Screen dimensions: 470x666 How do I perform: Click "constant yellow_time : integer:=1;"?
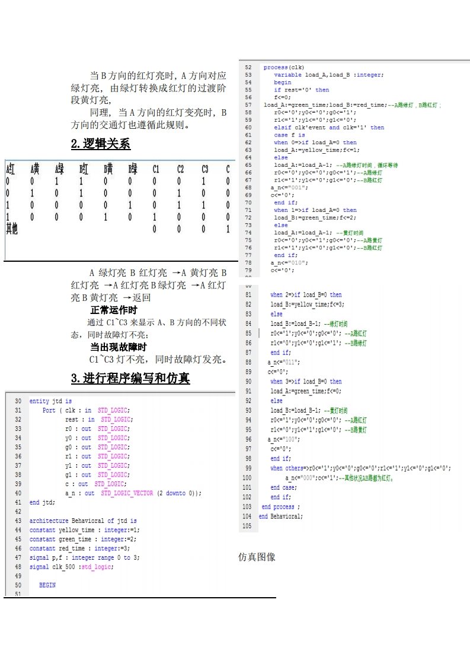point(84,530)
